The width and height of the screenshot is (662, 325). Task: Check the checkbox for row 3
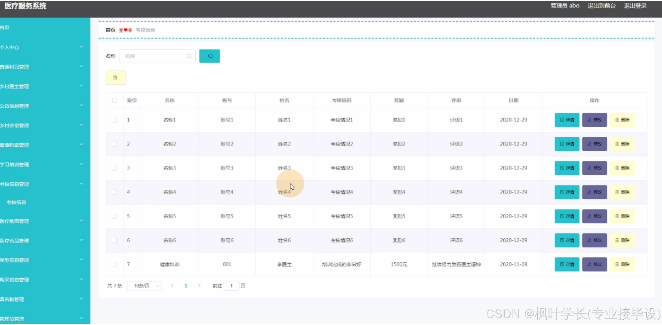(x=114, y=168)
